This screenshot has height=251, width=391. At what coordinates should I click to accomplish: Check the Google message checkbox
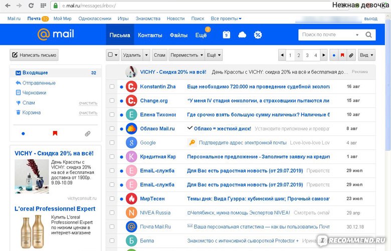coord(112,142)
